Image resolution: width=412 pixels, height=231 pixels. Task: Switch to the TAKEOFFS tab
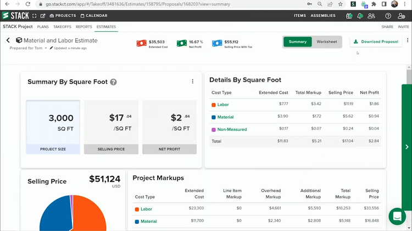(62, 27)
